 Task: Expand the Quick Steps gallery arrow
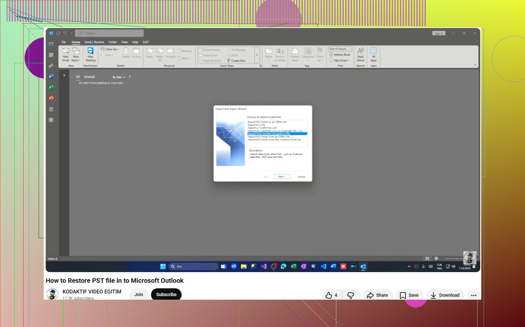[x=257, y=55]
